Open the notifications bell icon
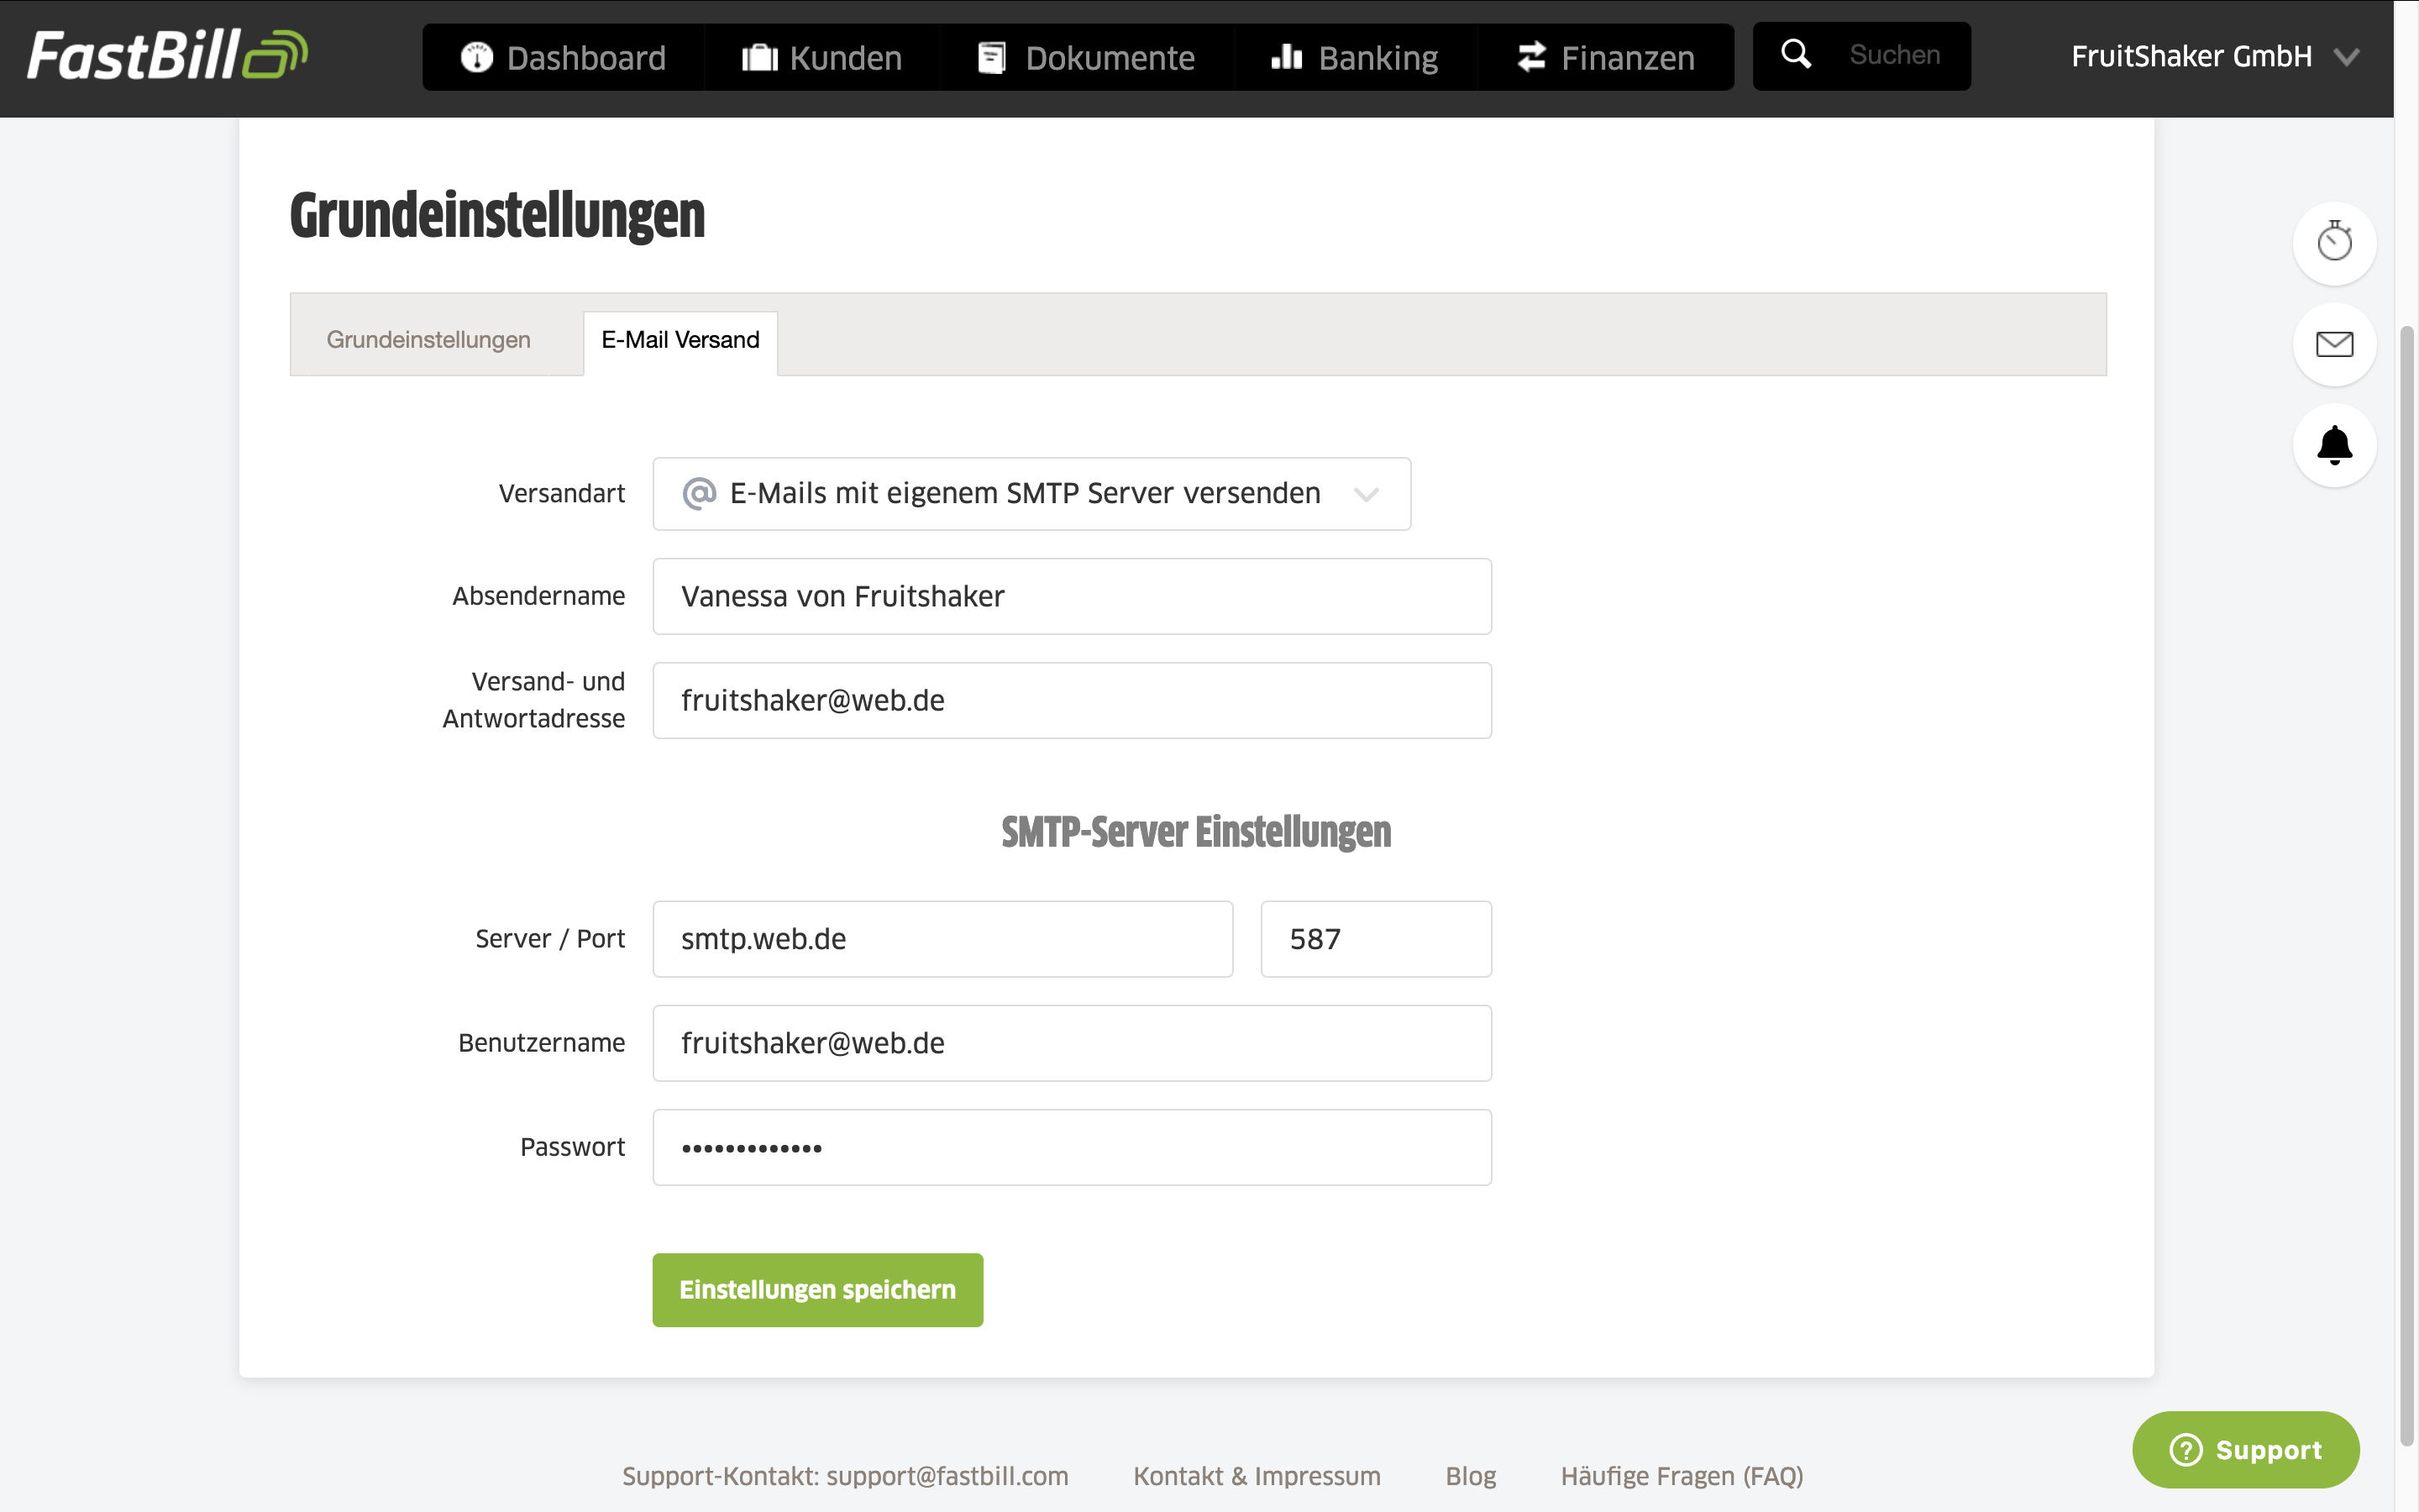 pyautogui.click(x=2334, y=445)
